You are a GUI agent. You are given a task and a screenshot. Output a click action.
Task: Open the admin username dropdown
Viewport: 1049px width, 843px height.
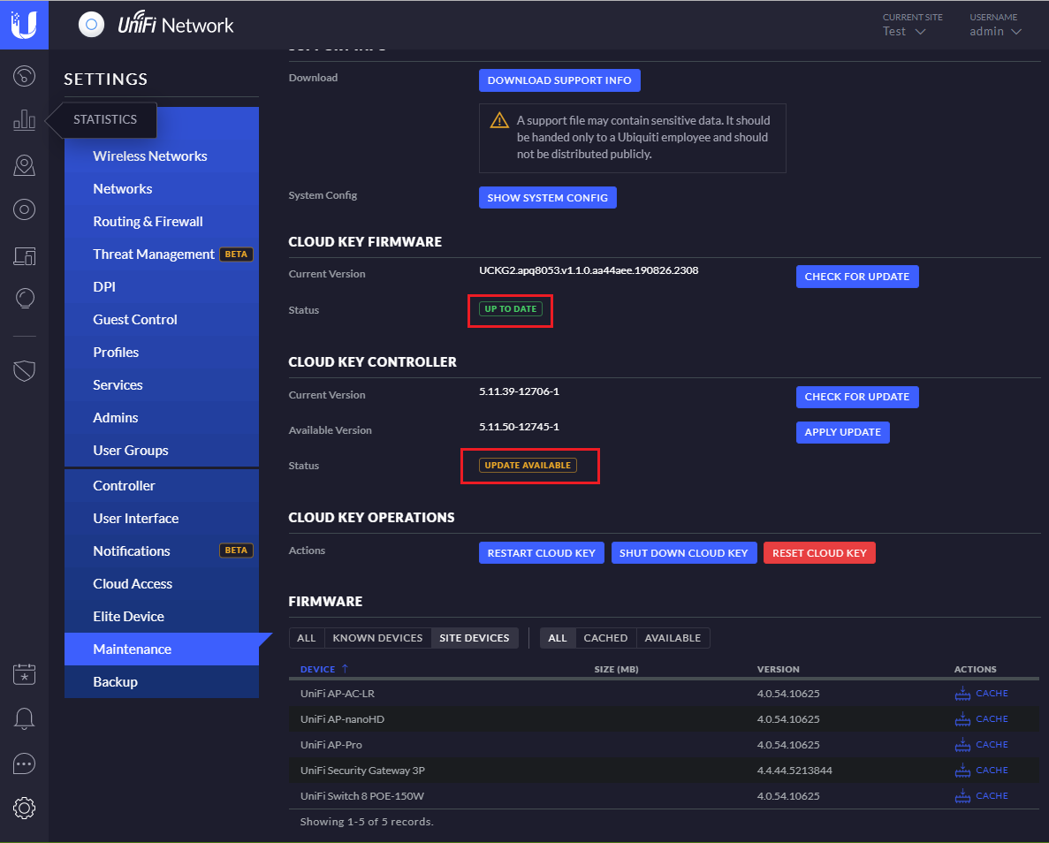995,32
